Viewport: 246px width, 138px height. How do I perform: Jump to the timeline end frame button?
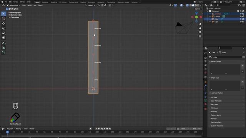coord(110,129)
